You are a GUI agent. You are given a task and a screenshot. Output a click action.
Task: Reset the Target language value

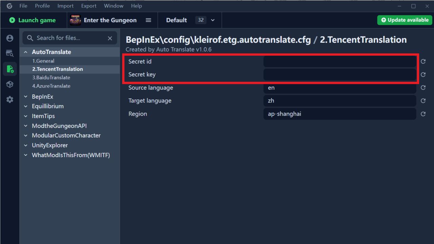click(x=423, y=101)
